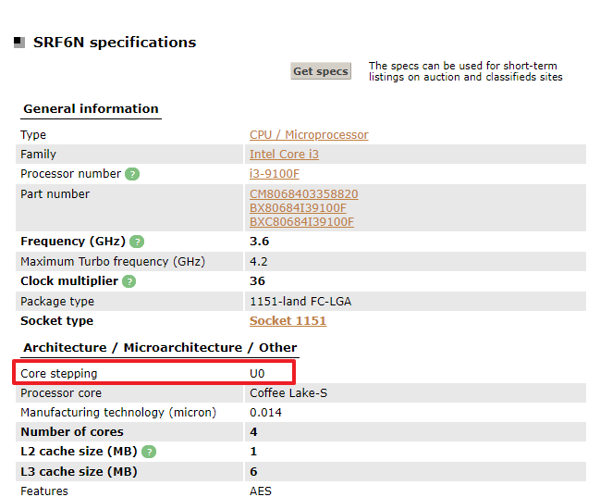Select the Number of cores value 4
Image resolution: width=600 pixels, height=497 pixels.
point(253,432)
